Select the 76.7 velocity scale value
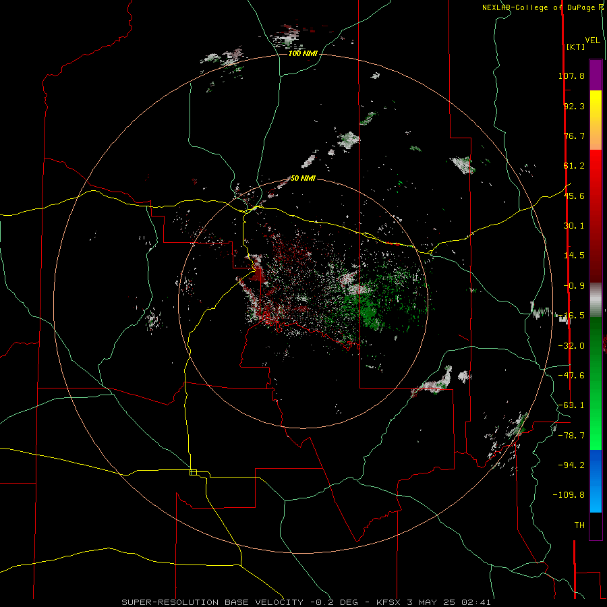This screenshot has width=607, height=607. pyautogui.click(x=574, y=136)
